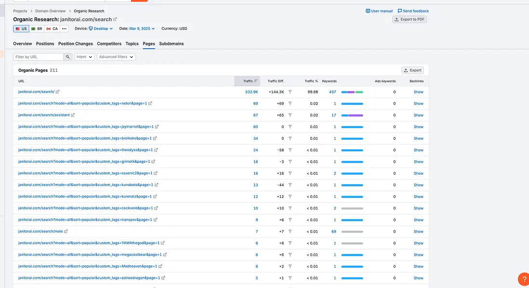Show backlinks for the top janitorai.com/search/ row
Screen dimensions: 529x288
(x=417, y=92)
